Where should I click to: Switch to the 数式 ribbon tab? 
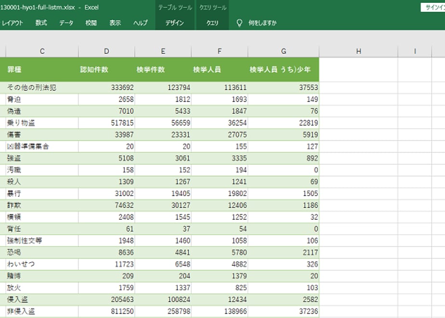point(41,23)
